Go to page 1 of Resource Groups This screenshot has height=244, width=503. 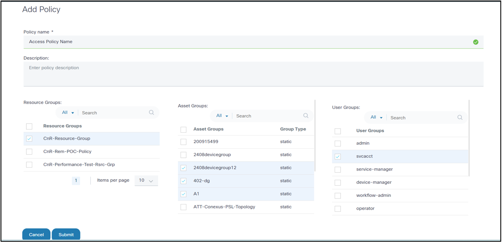[x=76, y=180]
